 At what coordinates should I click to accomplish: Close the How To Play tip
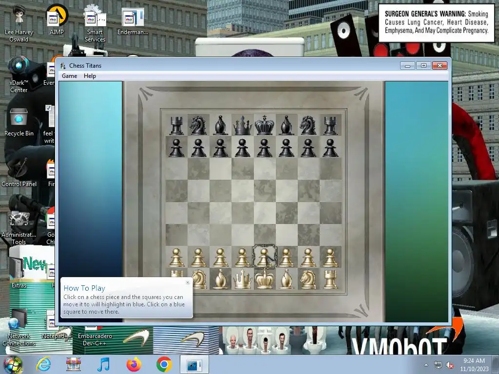pyautogui.click(x=188, y=282)
